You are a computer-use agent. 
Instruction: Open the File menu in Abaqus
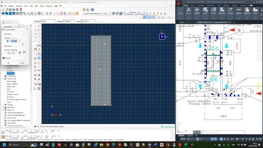coord(5,6)
